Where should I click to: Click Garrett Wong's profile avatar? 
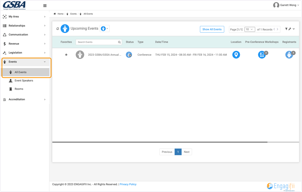coord(276,5)
